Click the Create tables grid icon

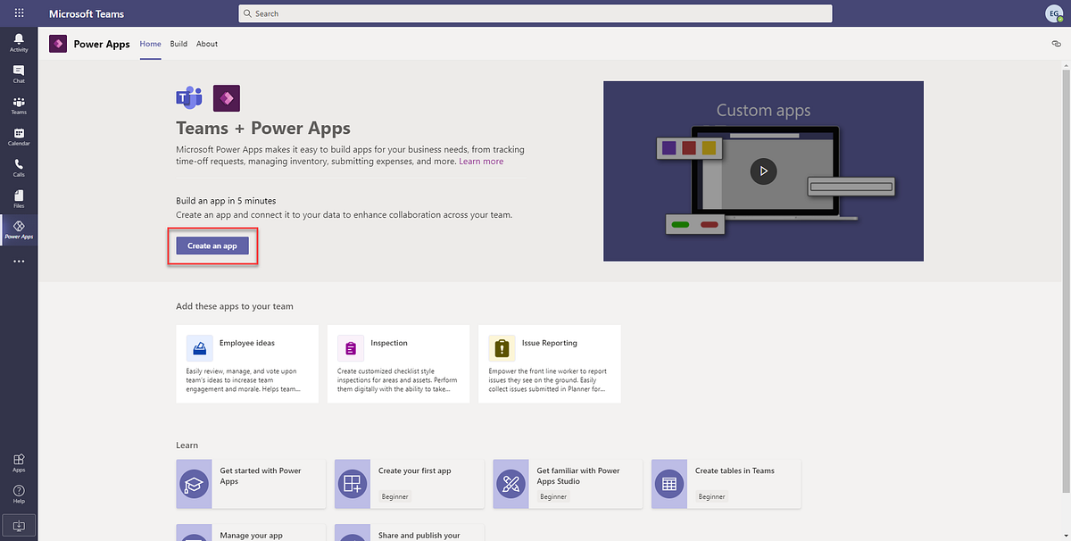click(x=668, y=484)
